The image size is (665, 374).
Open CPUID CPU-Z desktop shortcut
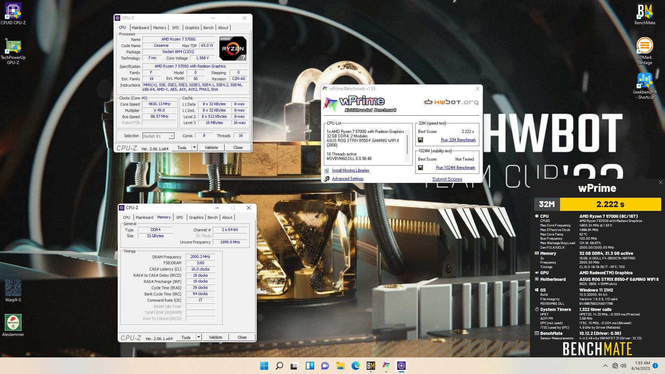tap(13, 14)
